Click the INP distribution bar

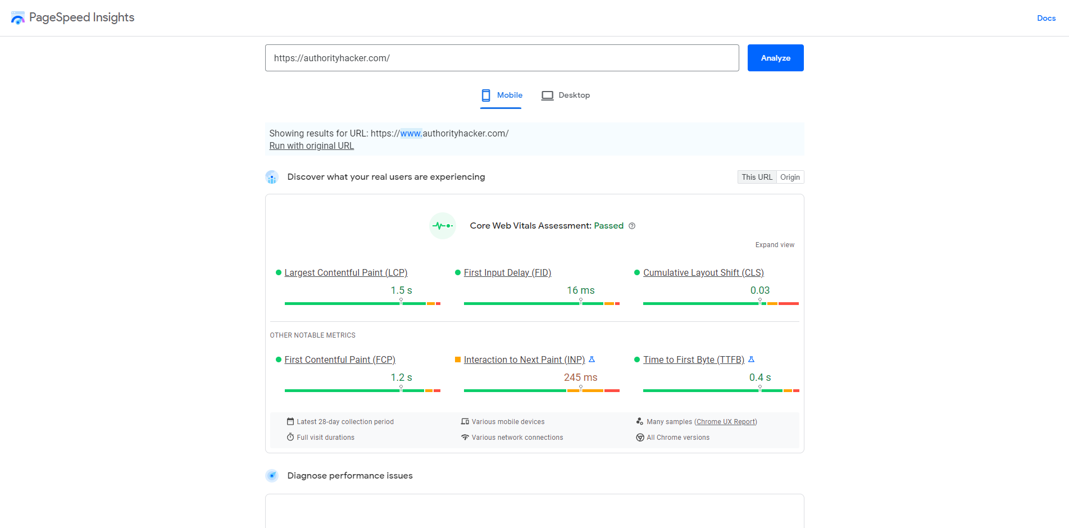tap(542, 390)
